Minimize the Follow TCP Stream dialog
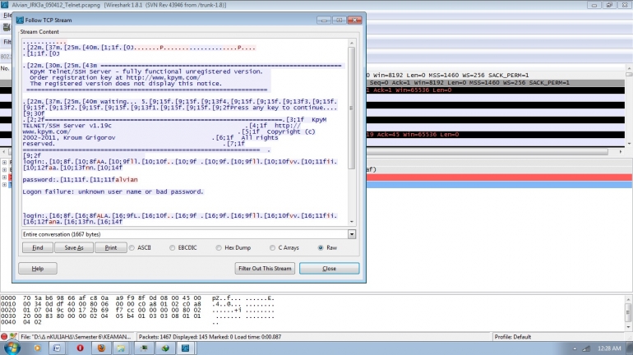This screenshot has height=355, width=633. click(324, 21)
